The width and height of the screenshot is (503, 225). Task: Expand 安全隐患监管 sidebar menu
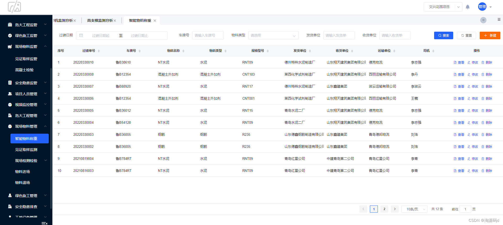(x=26, y=83)
